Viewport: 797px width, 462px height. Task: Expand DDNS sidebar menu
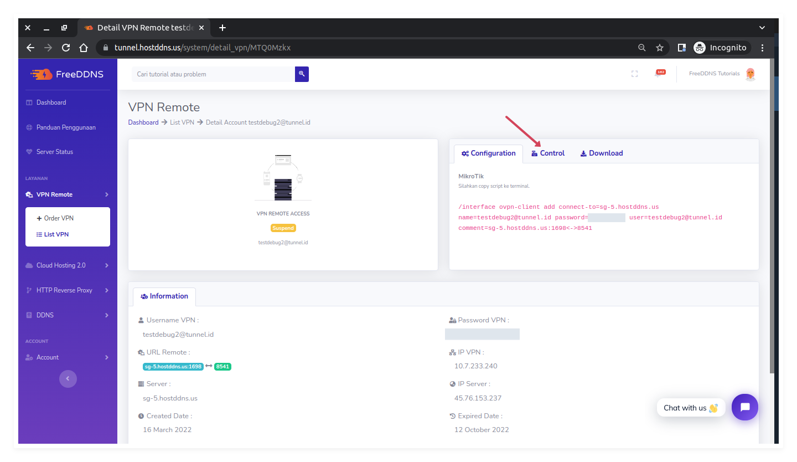pyautogui.click(x=68, y=315)
